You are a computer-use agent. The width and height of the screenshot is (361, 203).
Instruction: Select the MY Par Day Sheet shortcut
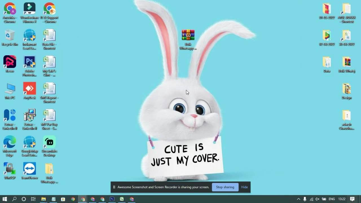pyautogui.click(x=49, y=120)
